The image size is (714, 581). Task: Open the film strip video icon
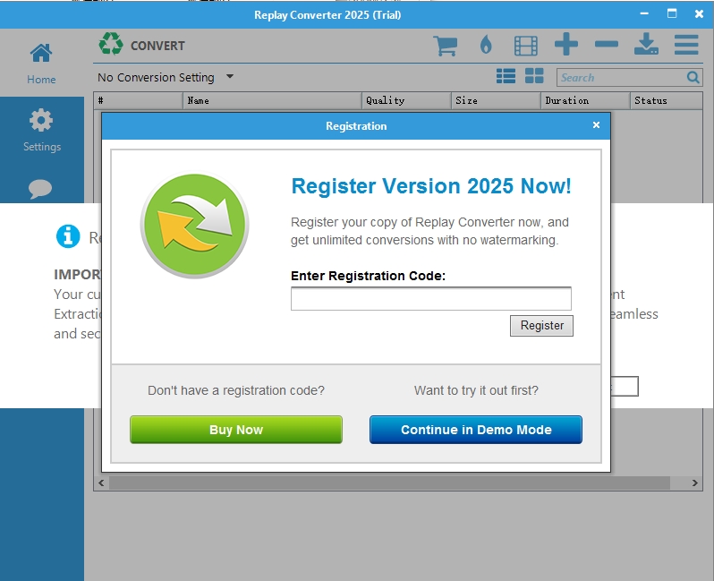(x=526, y=46)
